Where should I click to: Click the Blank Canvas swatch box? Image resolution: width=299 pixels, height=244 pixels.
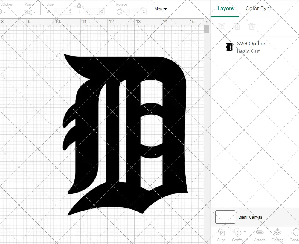point(225,217)
